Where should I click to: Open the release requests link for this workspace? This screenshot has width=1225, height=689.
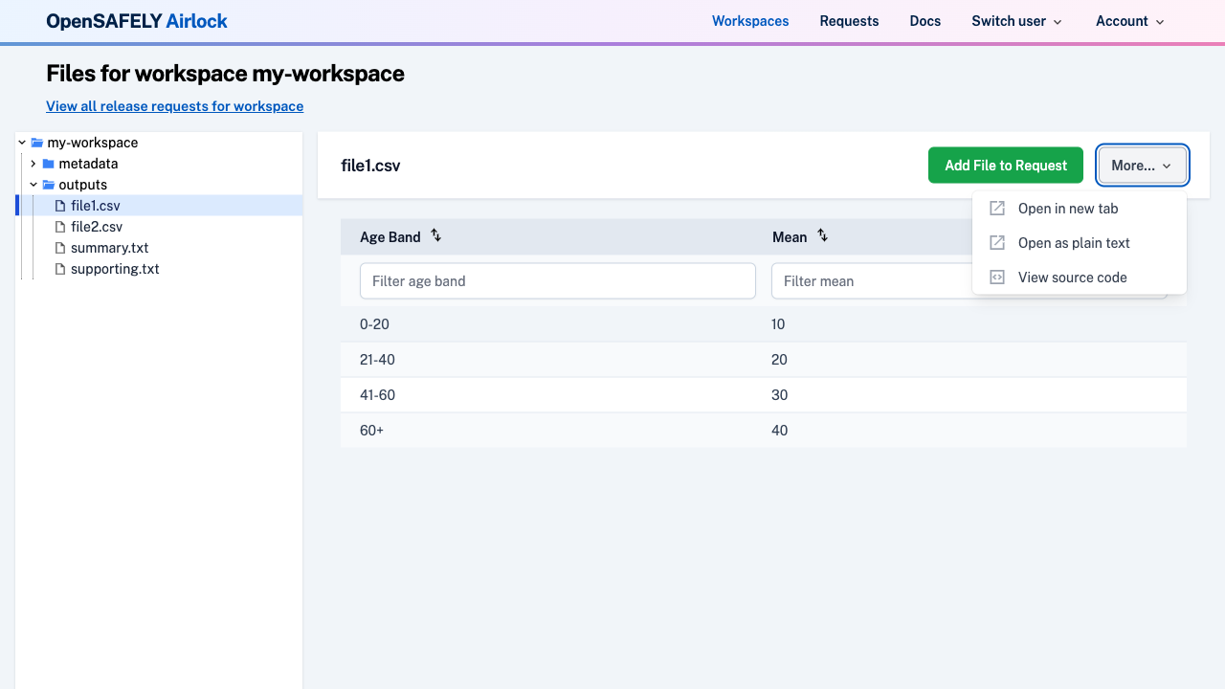click(x=174, y=105)
